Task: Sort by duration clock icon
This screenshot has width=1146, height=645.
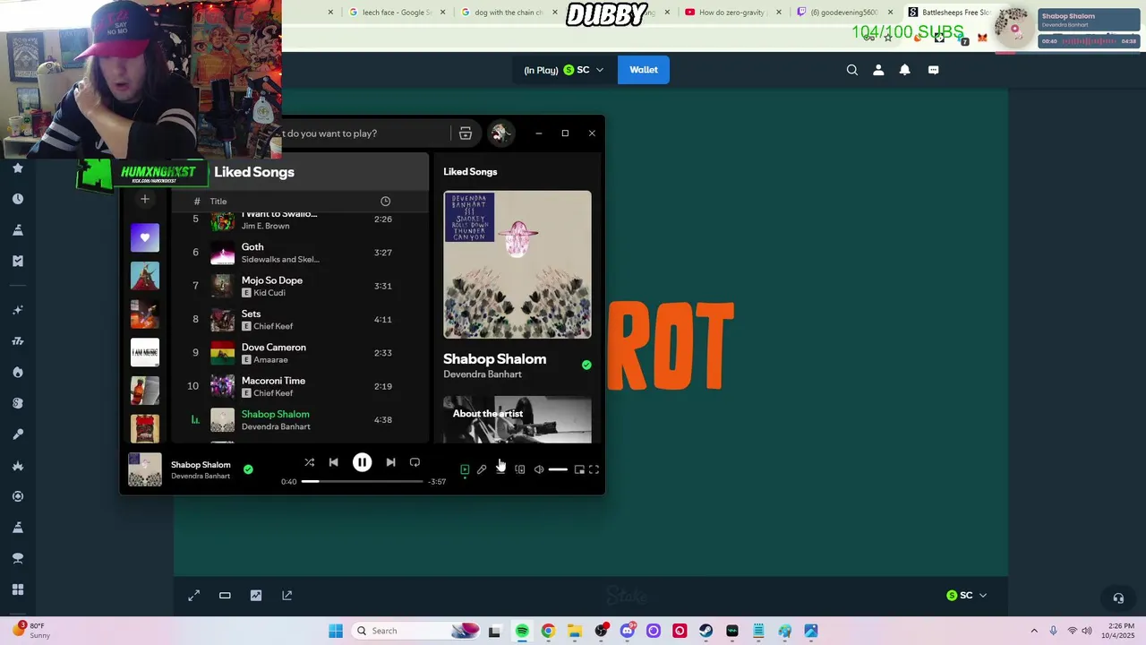Action: coord(385,202)
